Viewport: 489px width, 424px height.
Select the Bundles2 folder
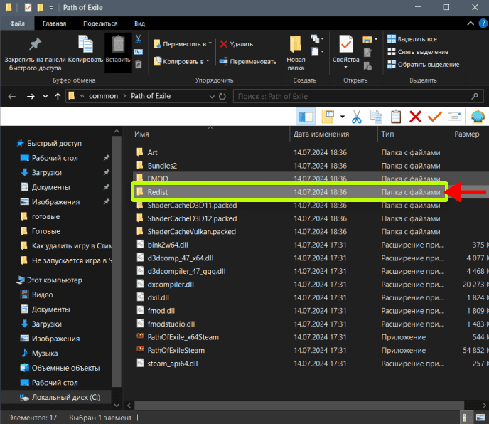[162, 166]
